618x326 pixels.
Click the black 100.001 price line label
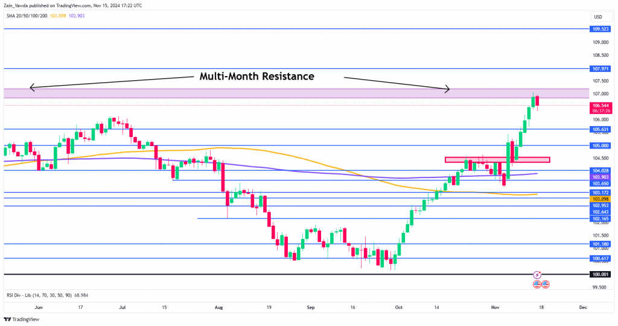click(x=601, y=274)
